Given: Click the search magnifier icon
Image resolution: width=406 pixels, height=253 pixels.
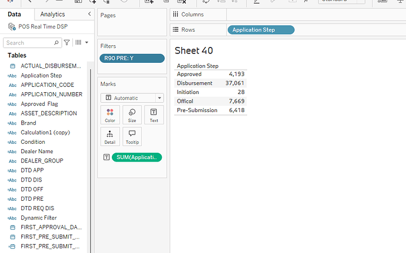Looking at the screenshot, I should coord(56,43).
